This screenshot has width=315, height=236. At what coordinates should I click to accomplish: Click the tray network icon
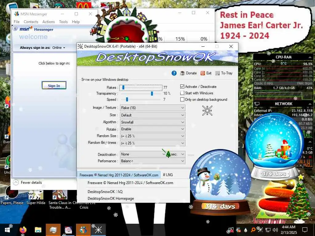268,230
